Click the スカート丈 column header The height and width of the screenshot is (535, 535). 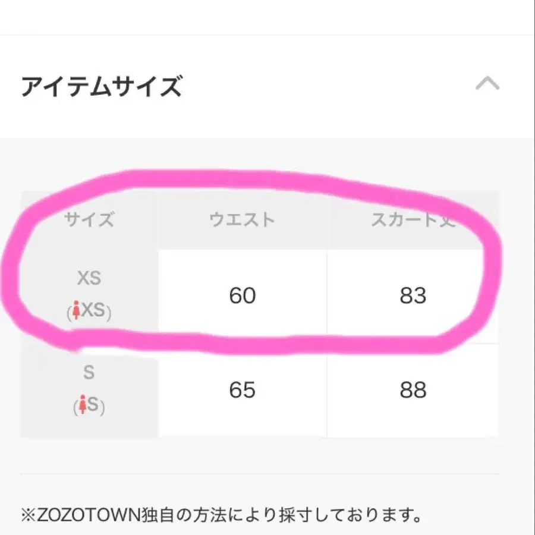click(412, 220)
